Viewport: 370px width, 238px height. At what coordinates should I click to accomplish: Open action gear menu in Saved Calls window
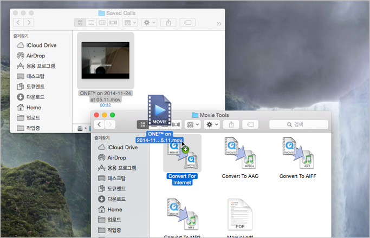pyautogui.click(x=150, y=23)
